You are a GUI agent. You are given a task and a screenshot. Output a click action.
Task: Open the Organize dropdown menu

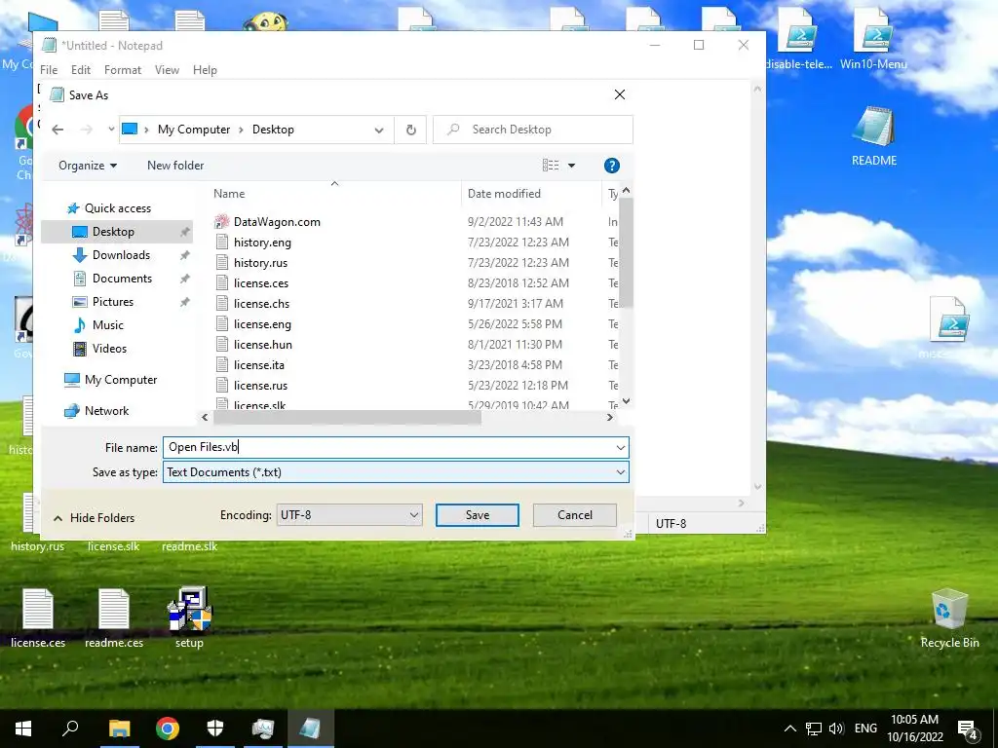pyautogui.click(x=88, y=166)
